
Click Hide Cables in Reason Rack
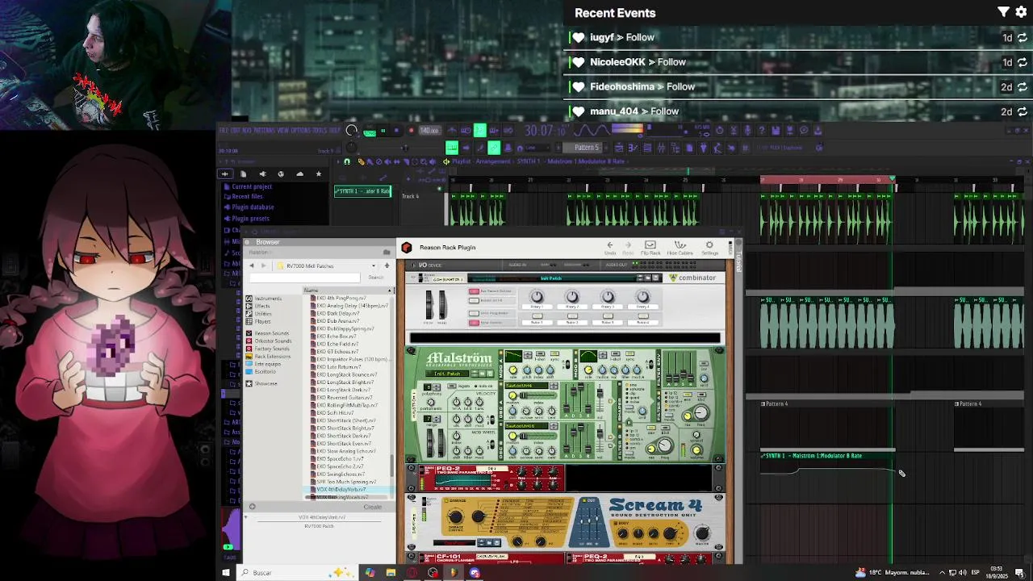coord(680,247)
